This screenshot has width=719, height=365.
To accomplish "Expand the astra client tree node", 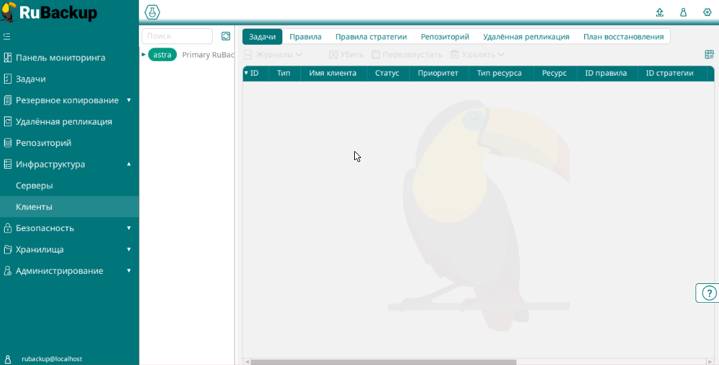I will coord(144,55).
